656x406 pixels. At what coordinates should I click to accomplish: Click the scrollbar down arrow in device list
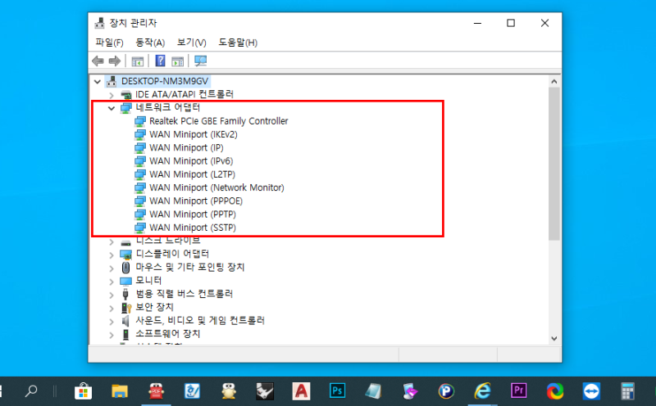pos(554,339)
